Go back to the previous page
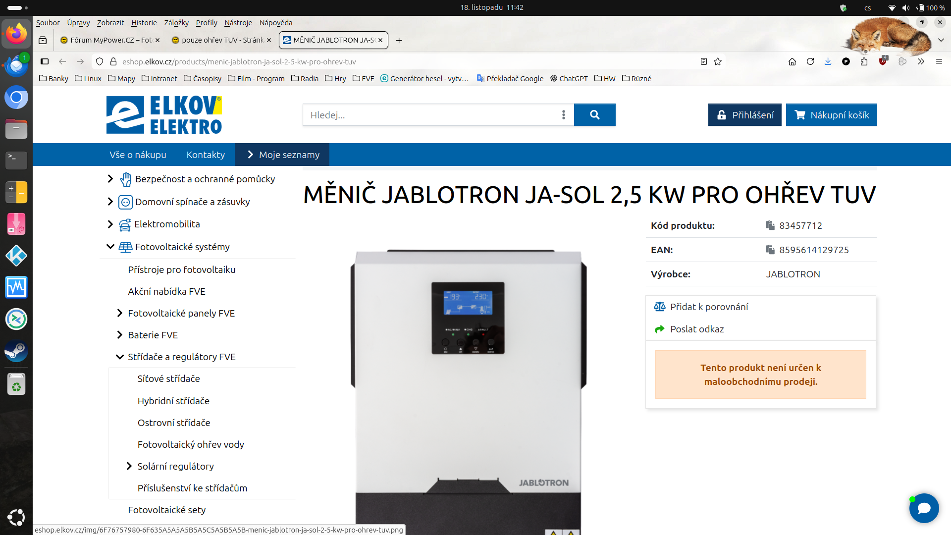The image size is (951, 535). pos(62,61)
